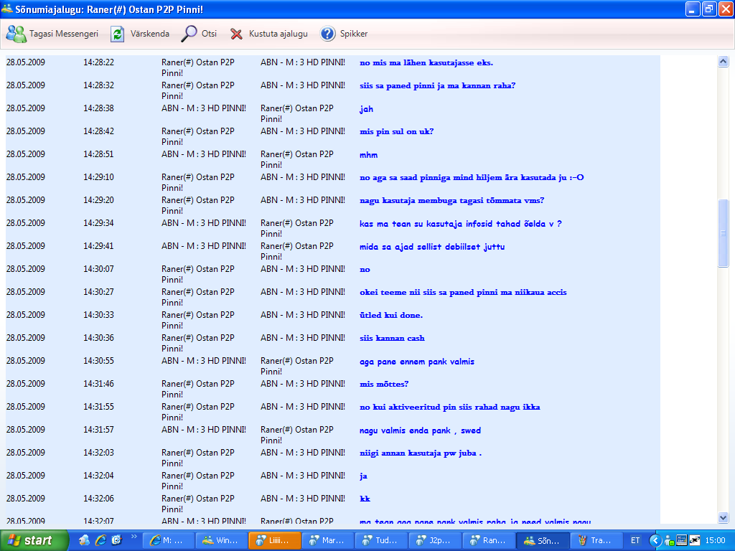735x551 pixels.
Task: Click the vertical scrollbar thumb
Action: coord(723,233)
